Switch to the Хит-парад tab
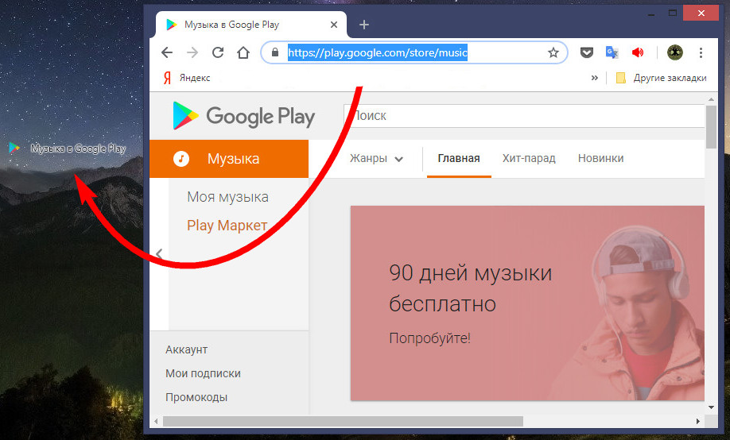The image size is (730, 440). [x=529, y=159]
